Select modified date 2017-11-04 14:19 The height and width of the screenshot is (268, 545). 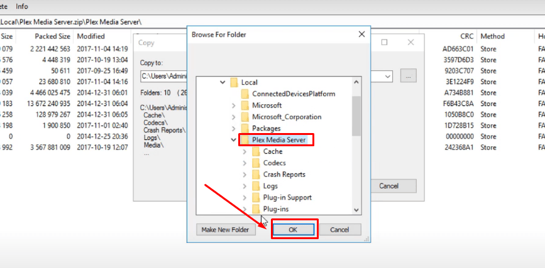(x=102, y=49)
